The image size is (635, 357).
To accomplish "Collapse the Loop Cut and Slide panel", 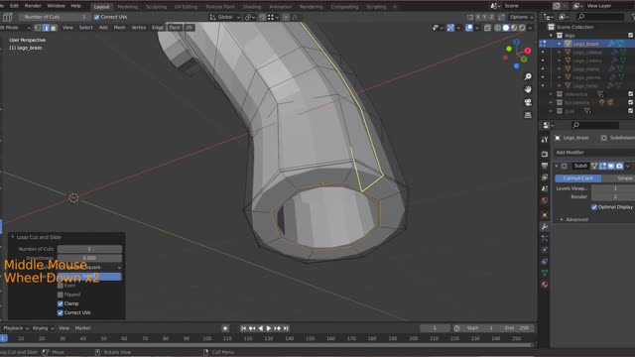I will pos(13,237).
